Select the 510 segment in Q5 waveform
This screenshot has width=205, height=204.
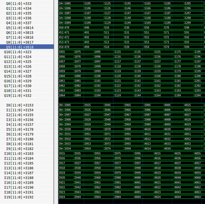pyautogui.click(x=114, y=28)
